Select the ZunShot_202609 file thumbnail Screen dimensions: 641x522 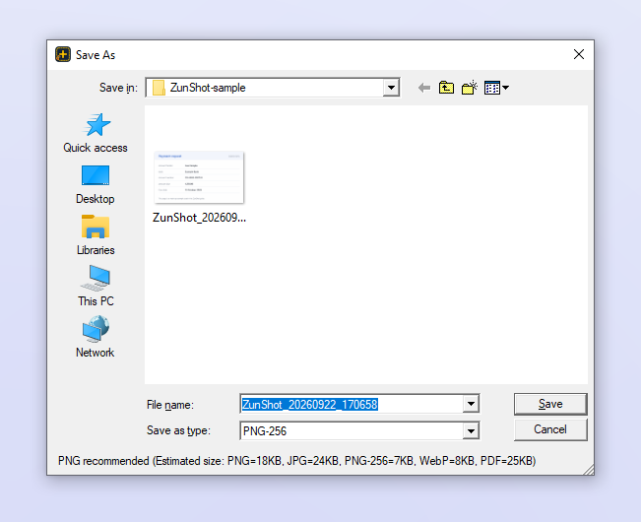point(199,187)
